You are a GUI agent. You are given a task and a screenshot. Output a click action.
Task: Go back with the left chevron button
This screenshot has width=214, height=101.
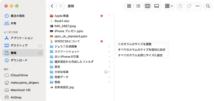coord(52,6)
